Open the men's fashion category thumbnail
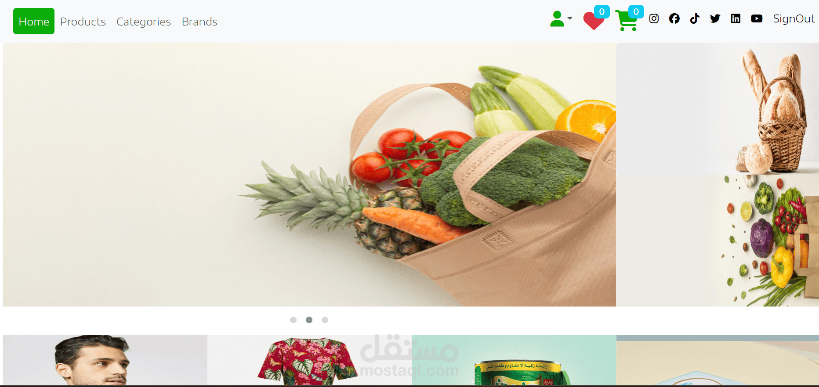The height and width of the screenshot is (387, 819). point(105,360)
